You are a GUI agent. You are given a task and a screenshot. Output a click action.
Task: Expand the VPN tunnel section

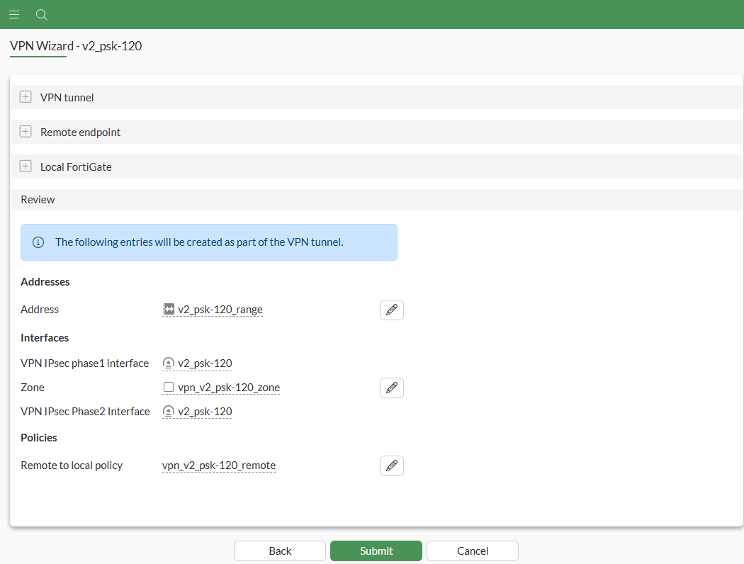[x=26, y=96]
